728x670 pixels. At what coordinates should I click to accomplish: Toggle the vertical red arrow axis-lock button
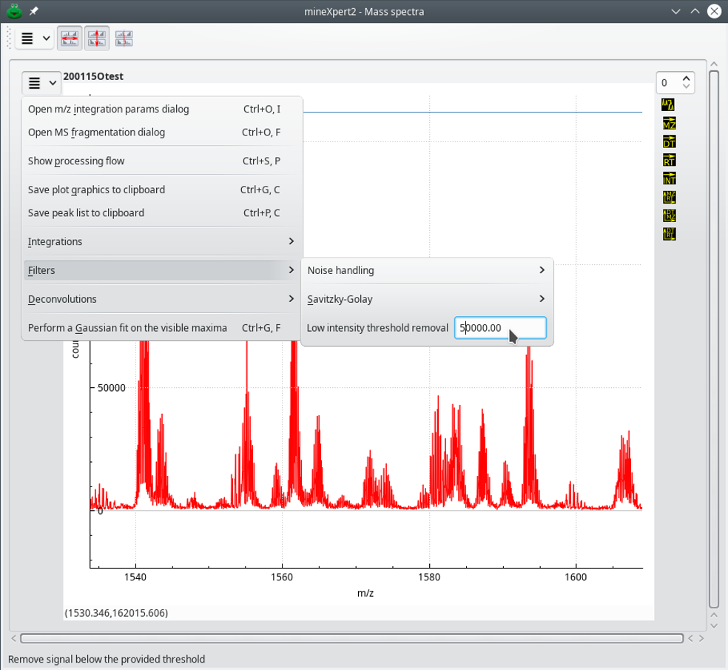[x=97, y=38]
